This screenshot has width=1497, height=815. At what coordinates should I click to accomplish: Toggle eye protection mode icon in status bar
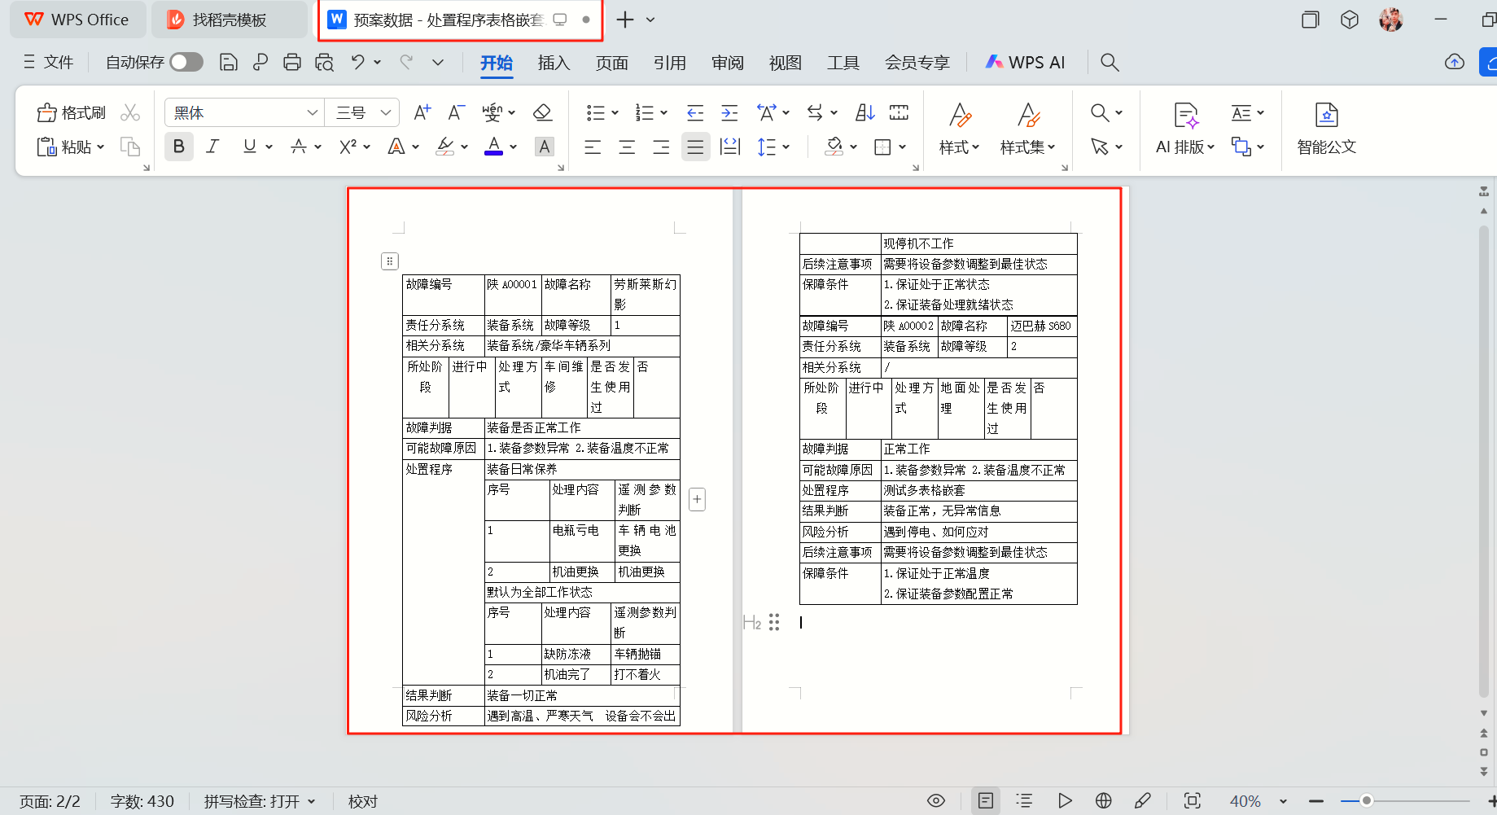(x=936, y=801)
